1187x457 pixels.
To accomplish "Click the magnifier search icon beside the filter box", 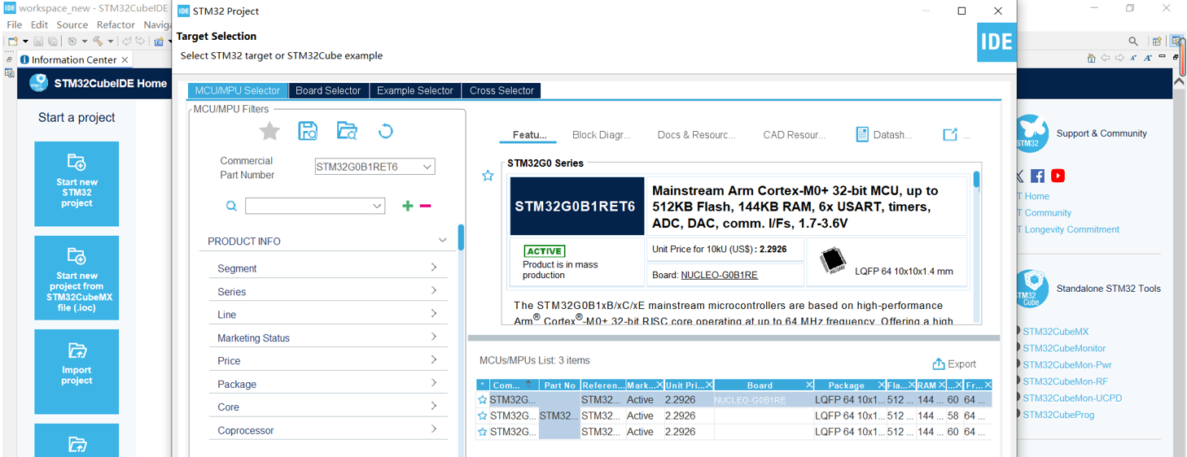I will pos(231,207).
